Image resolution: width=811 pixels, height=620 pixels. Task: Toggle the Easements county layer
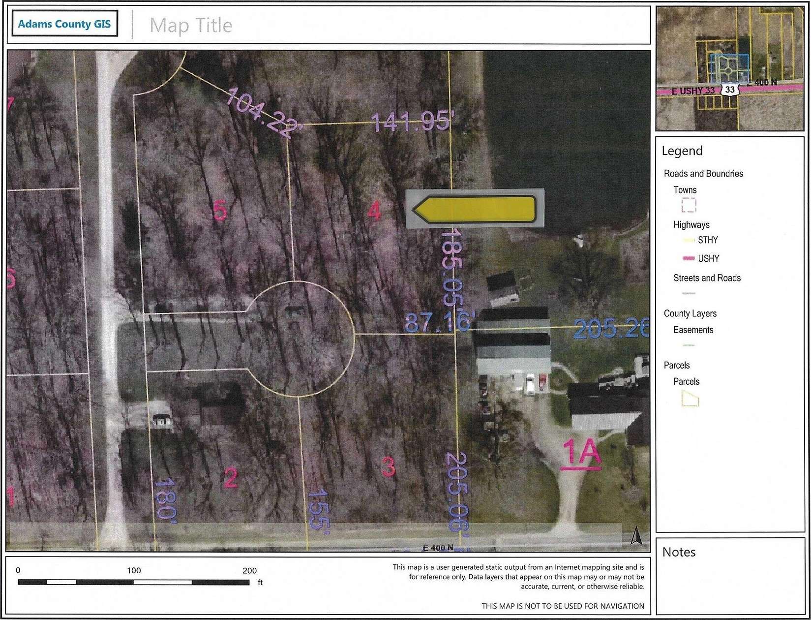(693, 330)
